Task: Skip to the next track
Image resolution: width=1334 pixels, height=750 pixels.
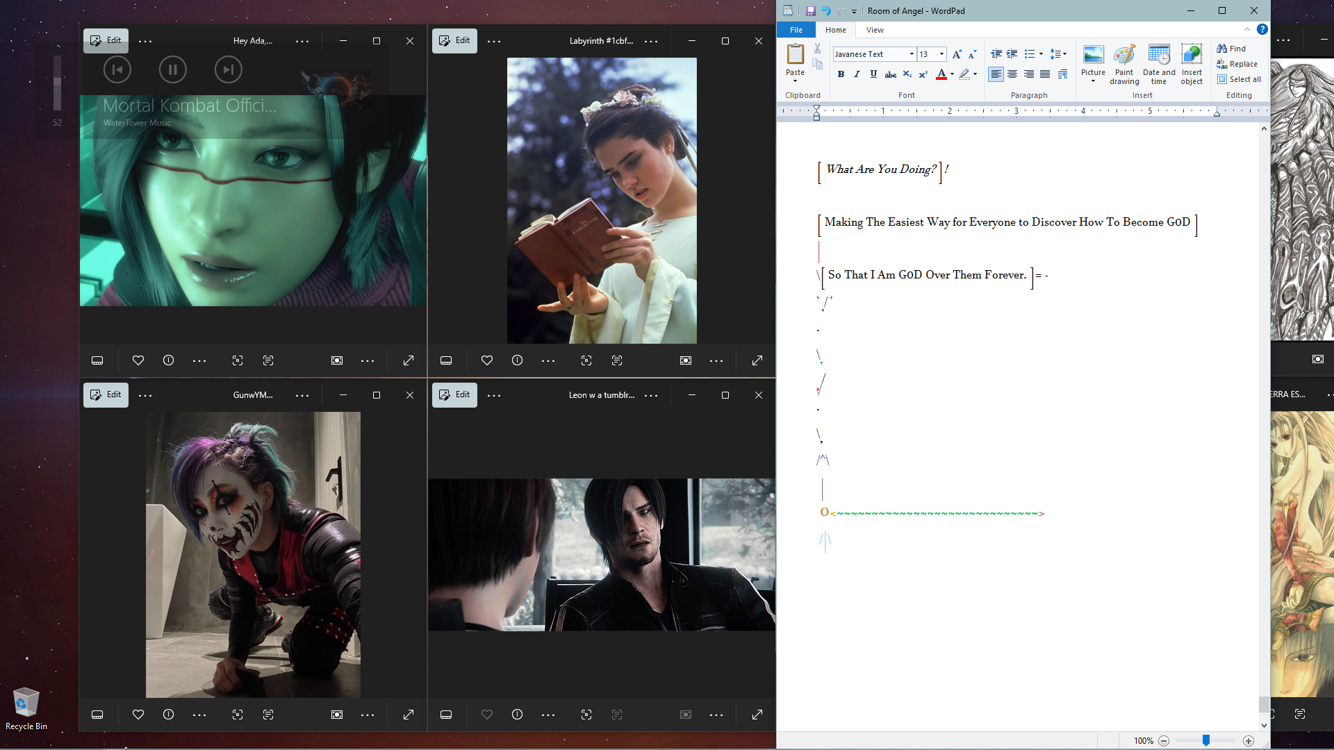Action: (228, 69)
